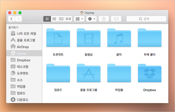This screenshot has height=112, width=175.
Task: Select the 도큐멘트 folder icon in main pane
Action: pyautogui.click(x=58, y=38)
